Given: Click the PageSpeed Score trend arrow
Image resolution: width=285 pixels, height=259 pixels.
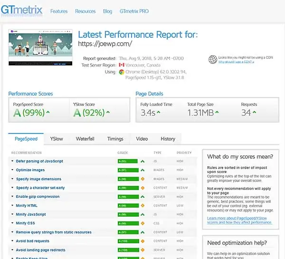Looking at the screenshot, I should point(48,112).
